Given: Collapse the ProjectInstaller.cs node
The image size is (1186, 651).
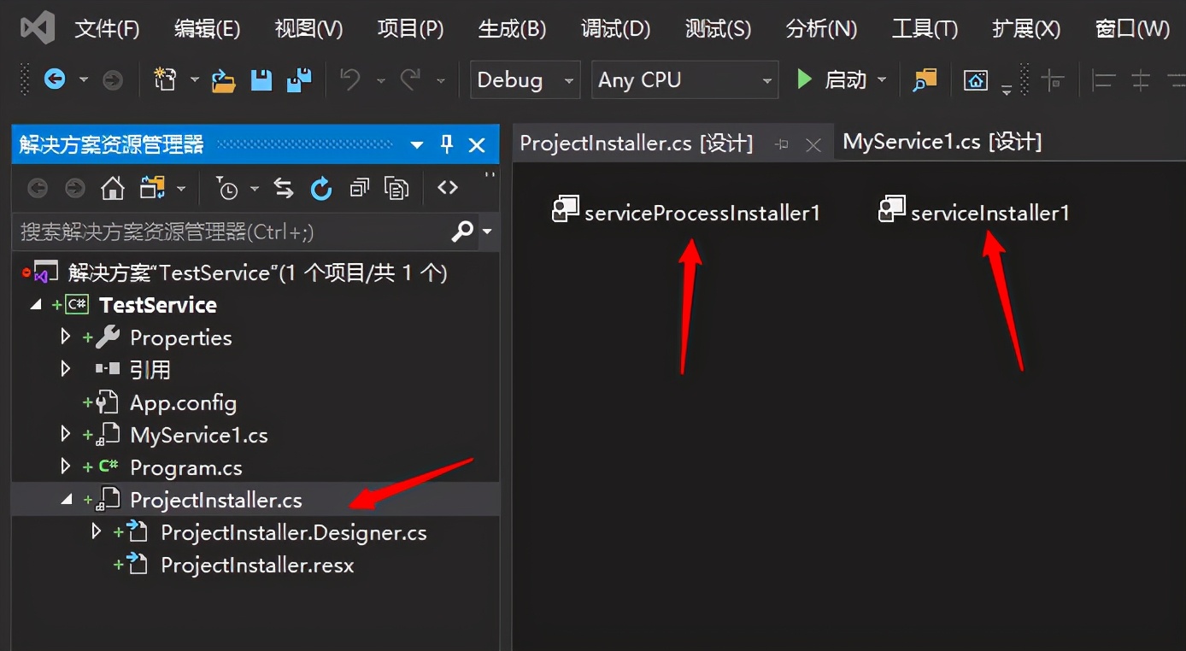Looking at the screenshot, I should 67,501.
